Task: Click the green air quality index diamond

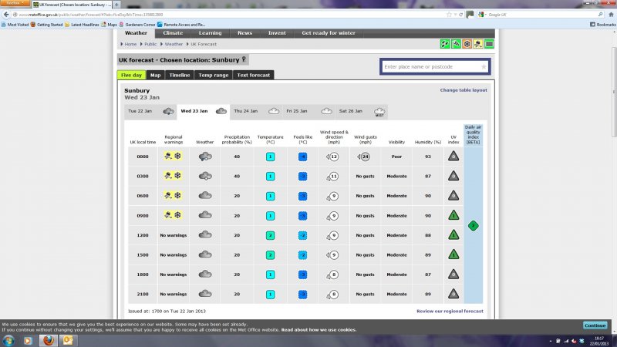Action: point(474,225)
